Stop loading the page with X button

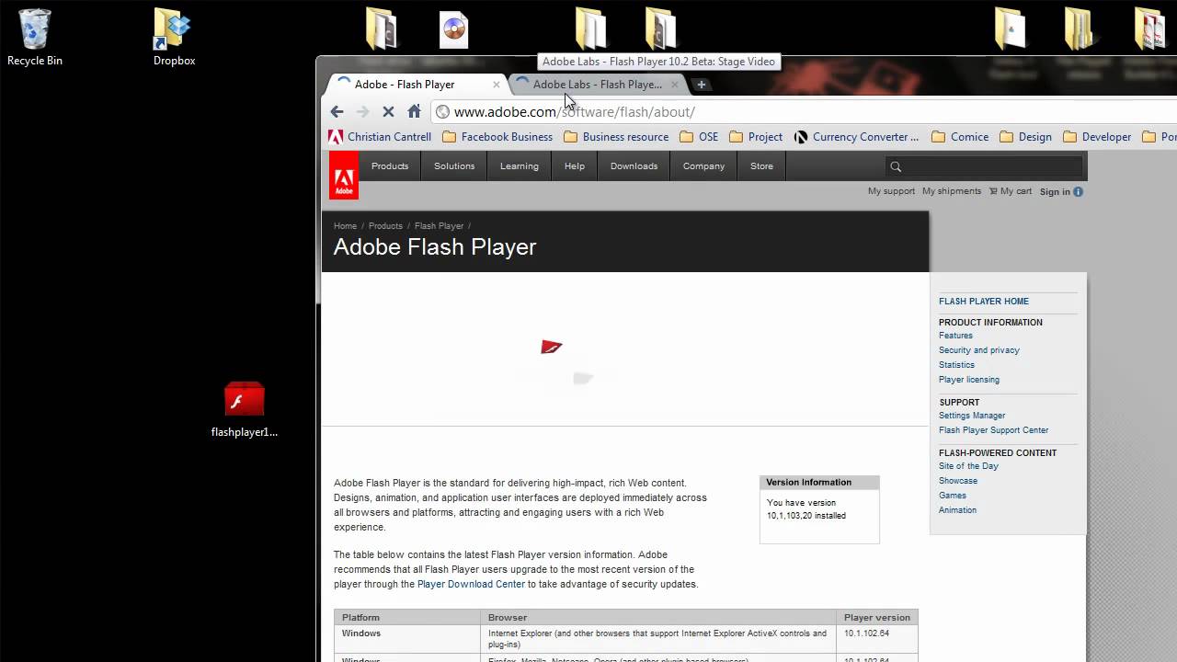[388, 111]
